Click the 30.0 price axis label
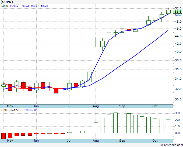 tap(178, 99)
